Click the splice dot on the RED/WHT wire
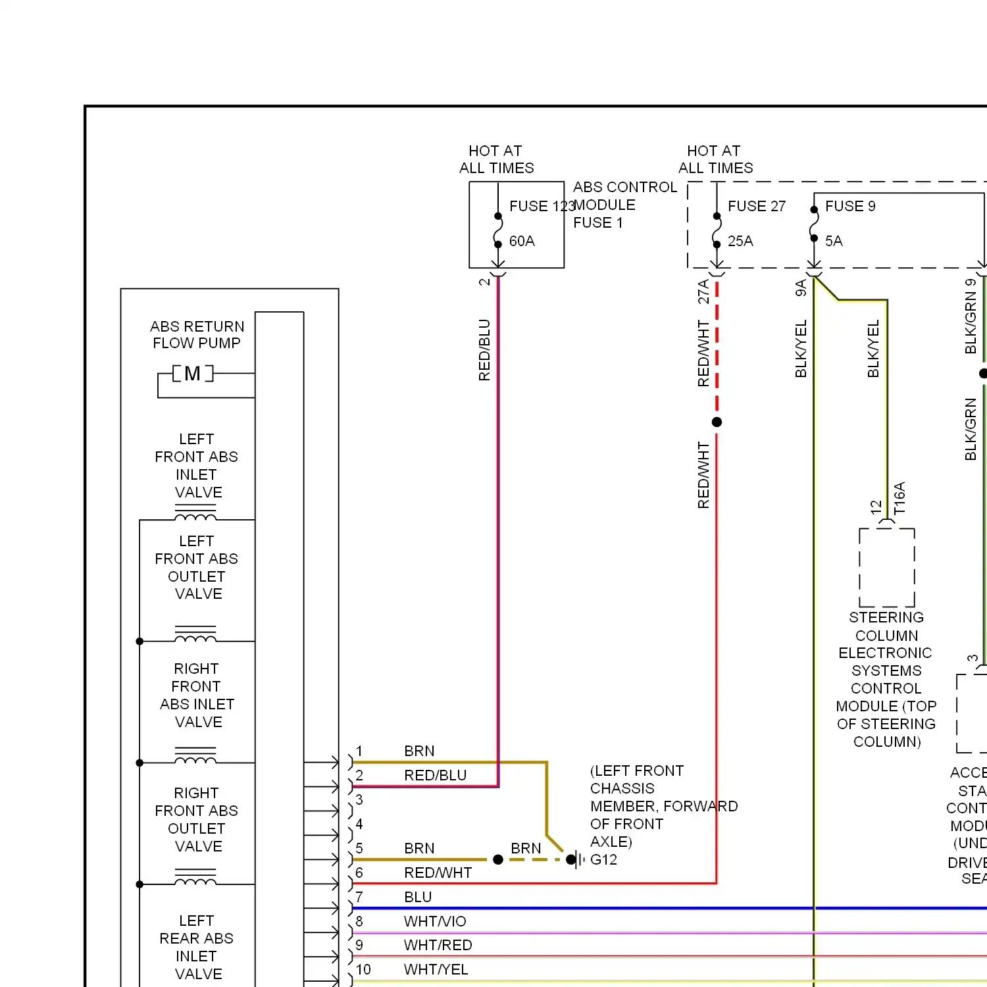This screenshot has height=987, width=987. tap(717, 422)
